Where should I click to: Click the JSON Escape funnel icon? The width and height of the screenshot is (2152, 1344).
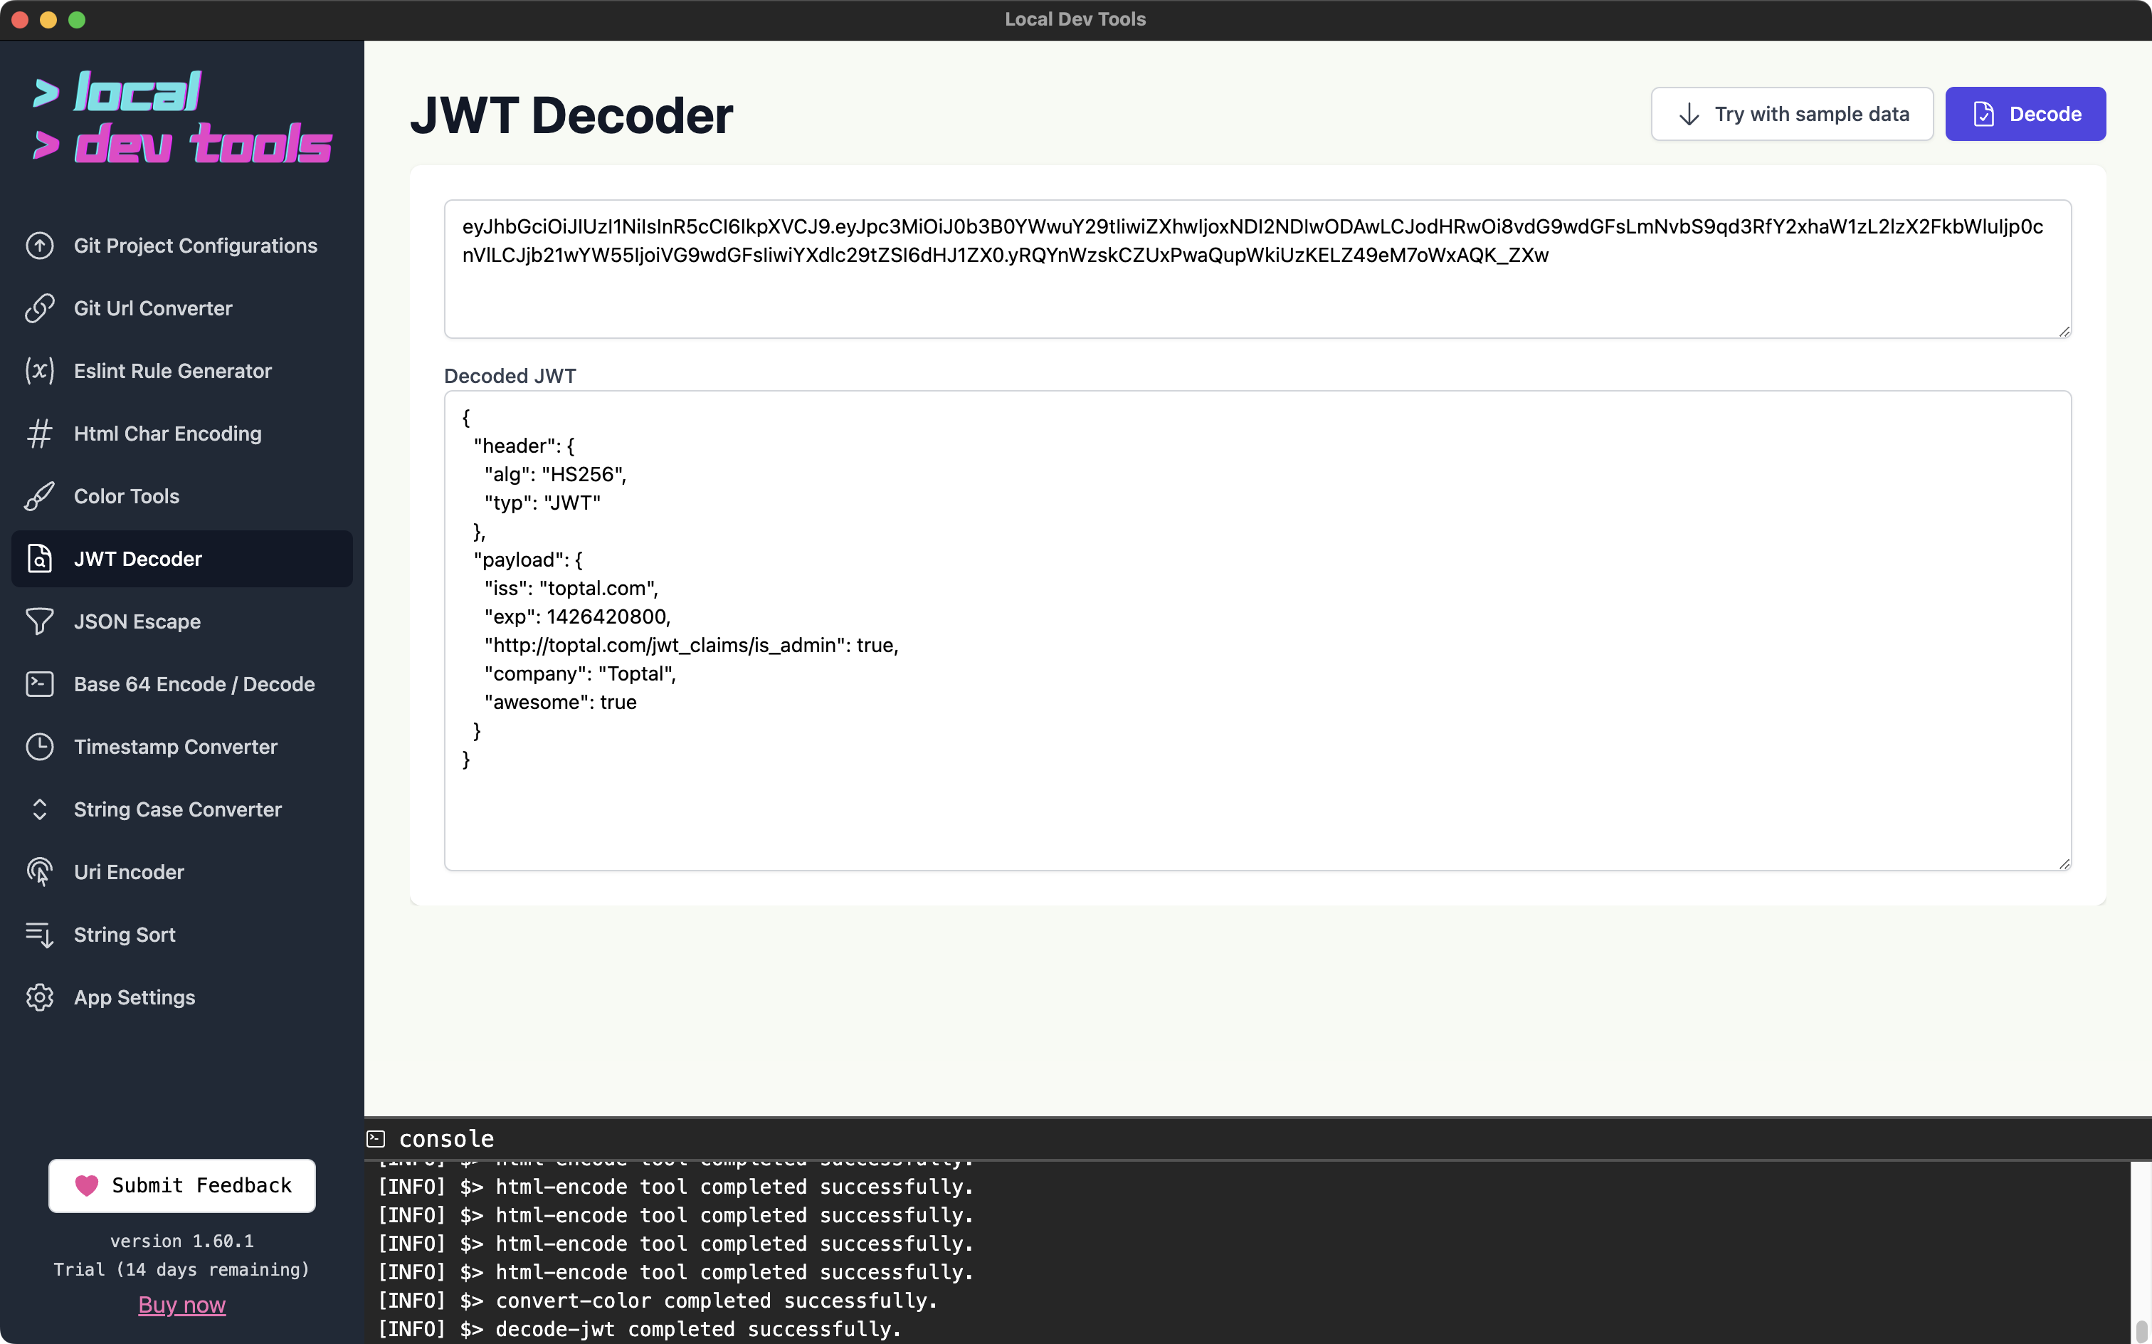(39, 621)
